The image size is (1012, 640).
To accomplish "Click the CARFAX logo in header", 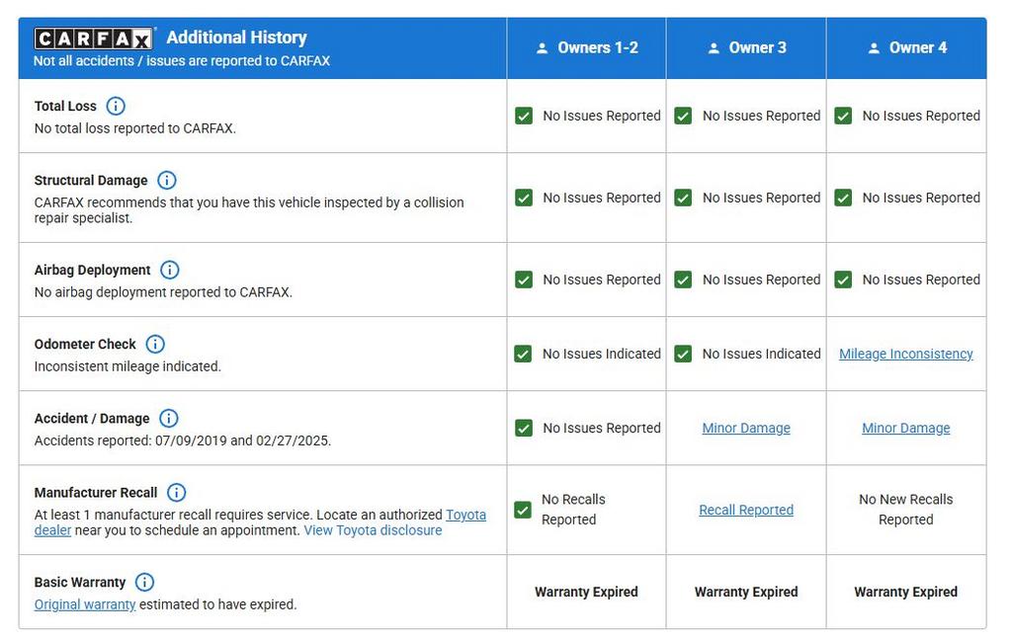I will tap(93, 39).
